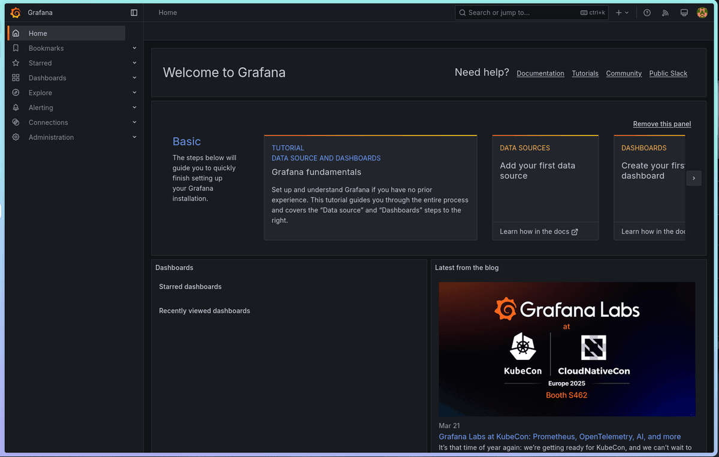Click the Recently viewed dashboards heading
719x457 pixels.
[204, 311]
